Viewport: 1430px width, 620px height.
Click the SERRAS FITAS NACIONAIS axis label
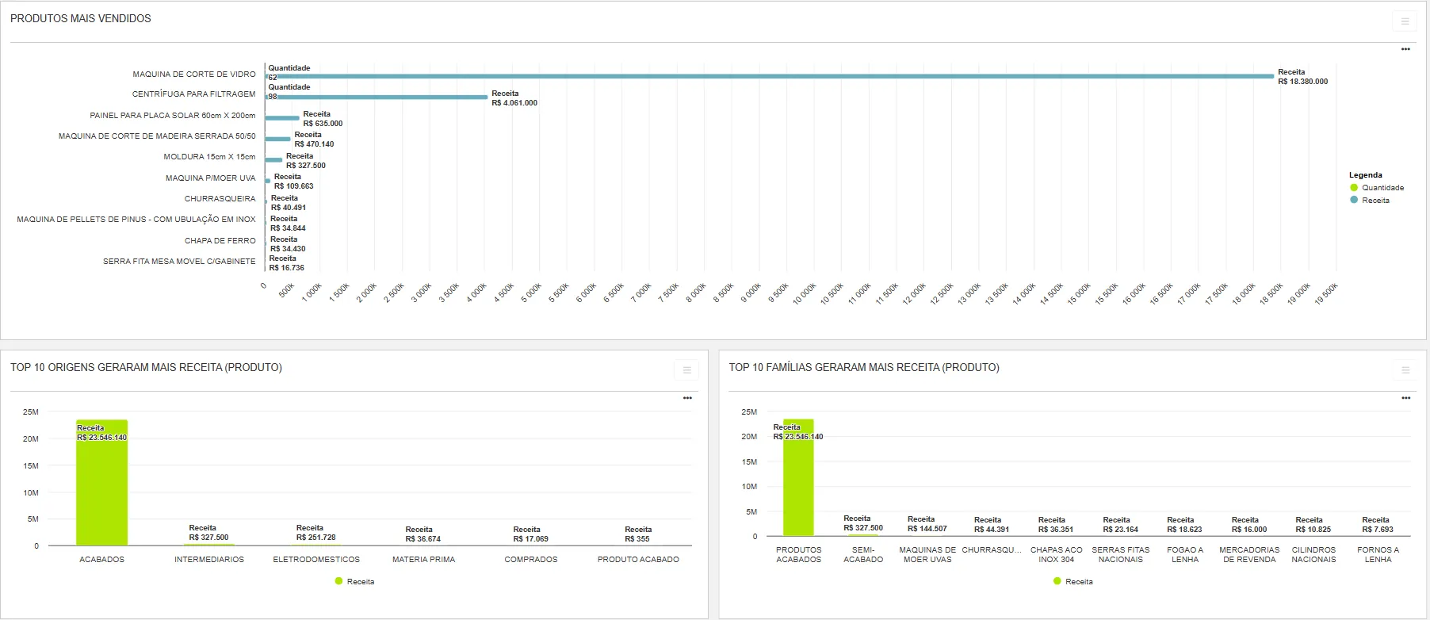pyautogui.click(x=1120, y=555)
